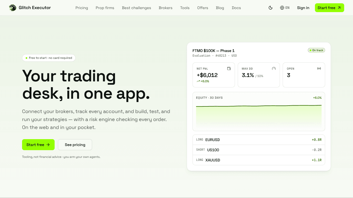Click the "EQUITY · 30 DAYS" chart label
The image size is (353, 198).
[209, 98]
